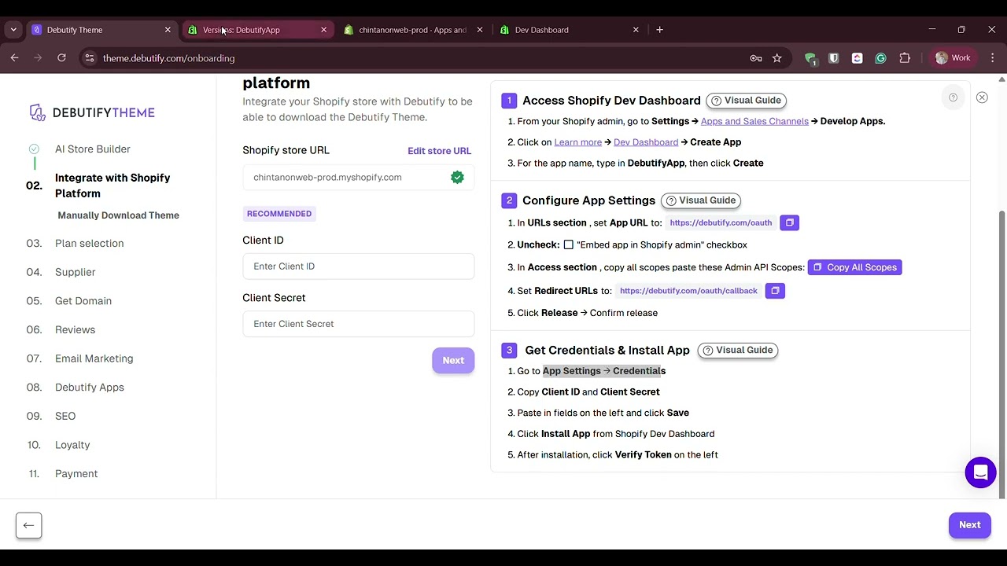1007x566 pixels.
Task: Switch to the Debutify Theme tab
Action: pyautogui.click(x=101, y=30)
